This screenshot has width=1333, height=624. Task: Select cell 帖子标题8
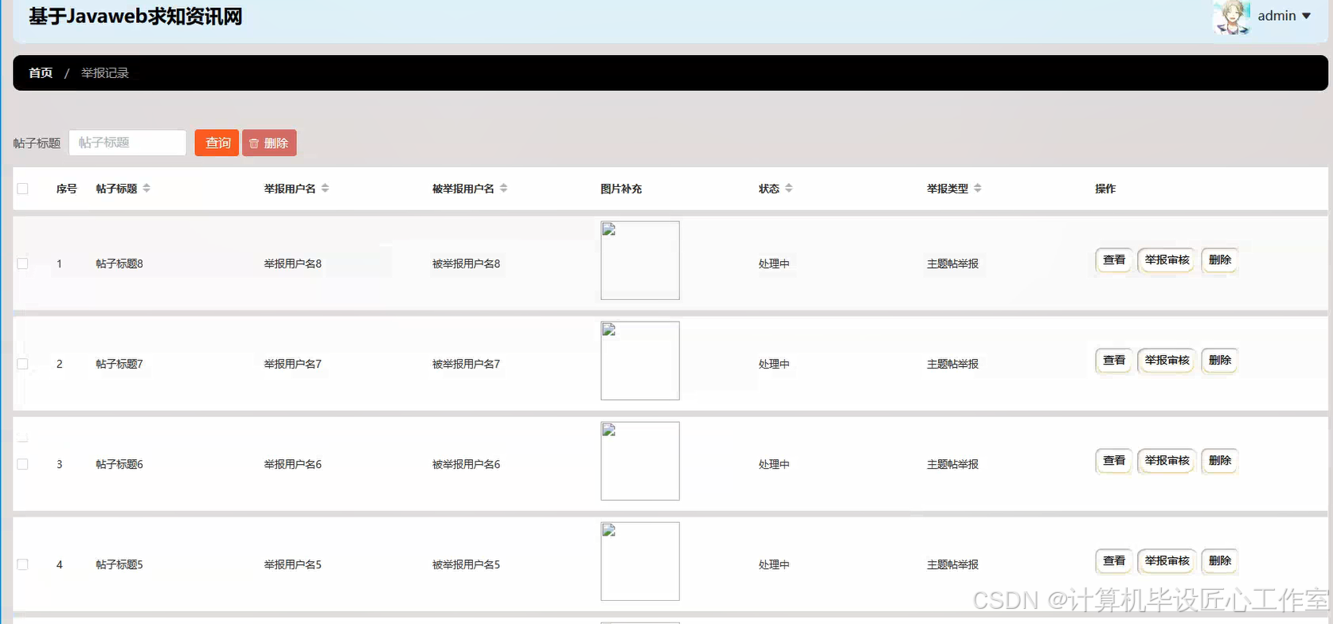(x=119, y=263)
